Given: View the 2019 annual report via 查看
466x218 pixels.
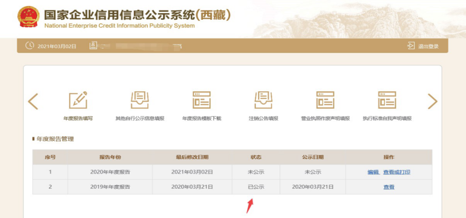Looking at the screenshot, I should click(389, 187).
